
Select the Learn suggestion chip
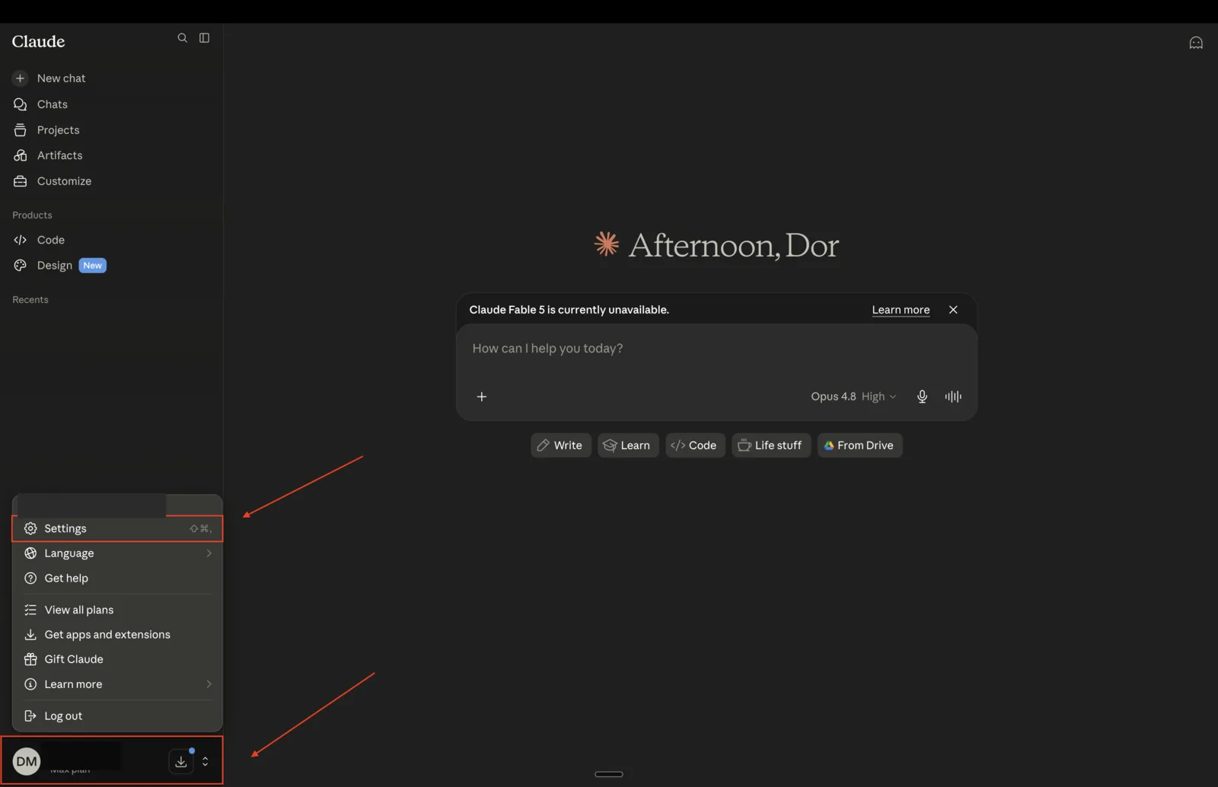tap(628, 445)
